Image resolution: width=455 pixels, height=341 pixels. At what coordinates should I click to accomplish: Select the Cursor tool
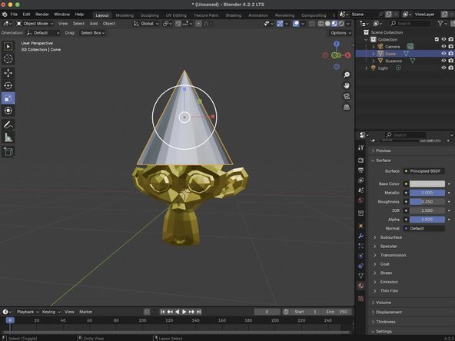[x=8, y=59]
